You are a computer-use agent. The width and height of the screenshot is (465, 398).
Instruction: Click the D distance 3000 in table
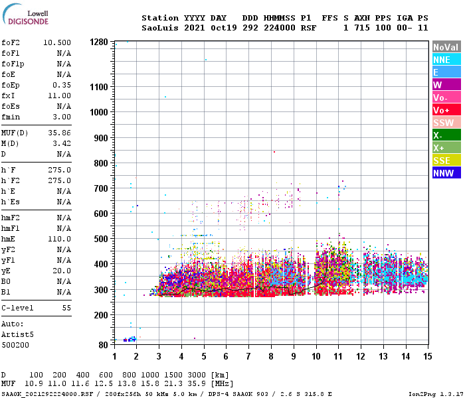[x=197, y=375]
